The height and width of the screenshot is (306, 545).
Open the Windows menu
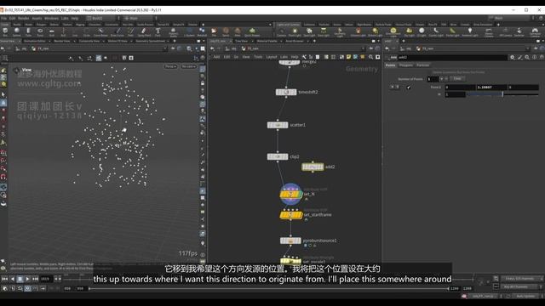click(51, 18)
